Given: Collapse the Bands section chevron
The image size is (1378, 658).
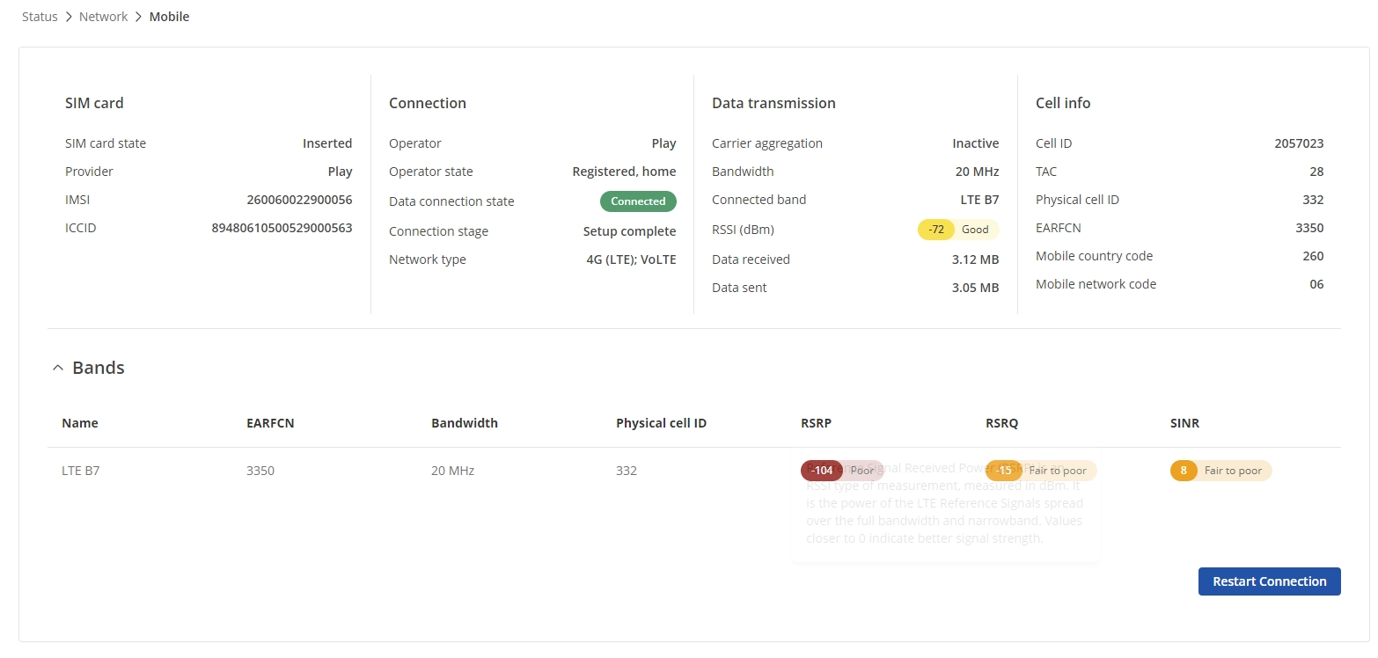Looking at the screenshot, I should (58, 369).
